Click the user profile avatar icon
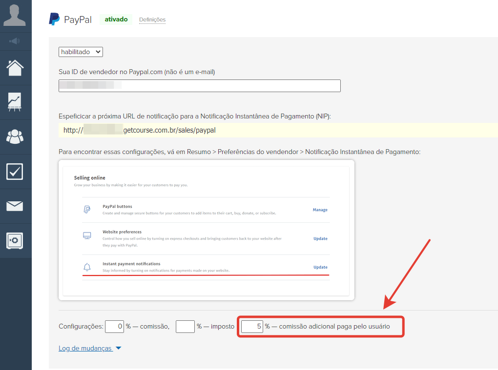Viewport: 498px width, 370px height. point(15,15)
